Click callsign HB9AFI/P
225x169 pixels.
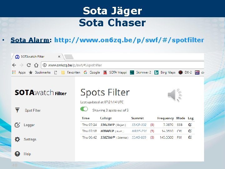pos(107,131)
